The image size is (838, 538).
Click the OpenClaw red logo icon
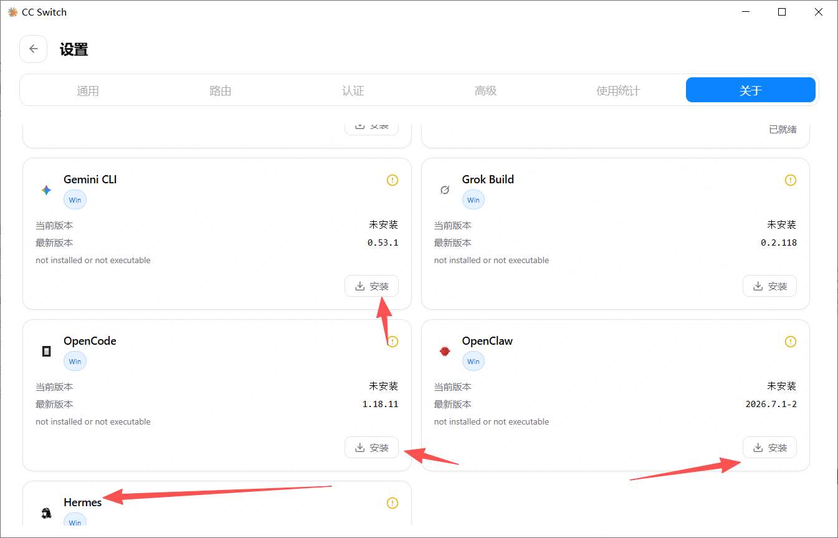tap(445, 352)
